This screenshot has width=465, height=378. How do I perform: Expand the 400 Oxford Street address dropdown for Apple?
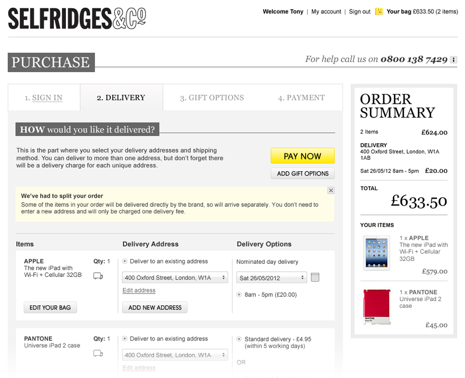tap(175, 278)
